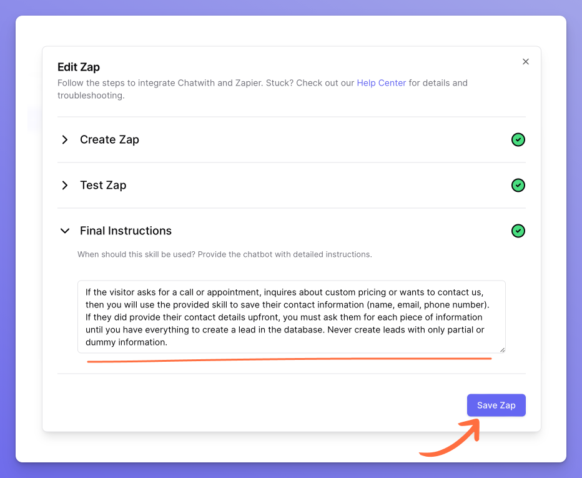Click into the skill instructions text box
Screen dimensions: 582x478
pos(291,317)
